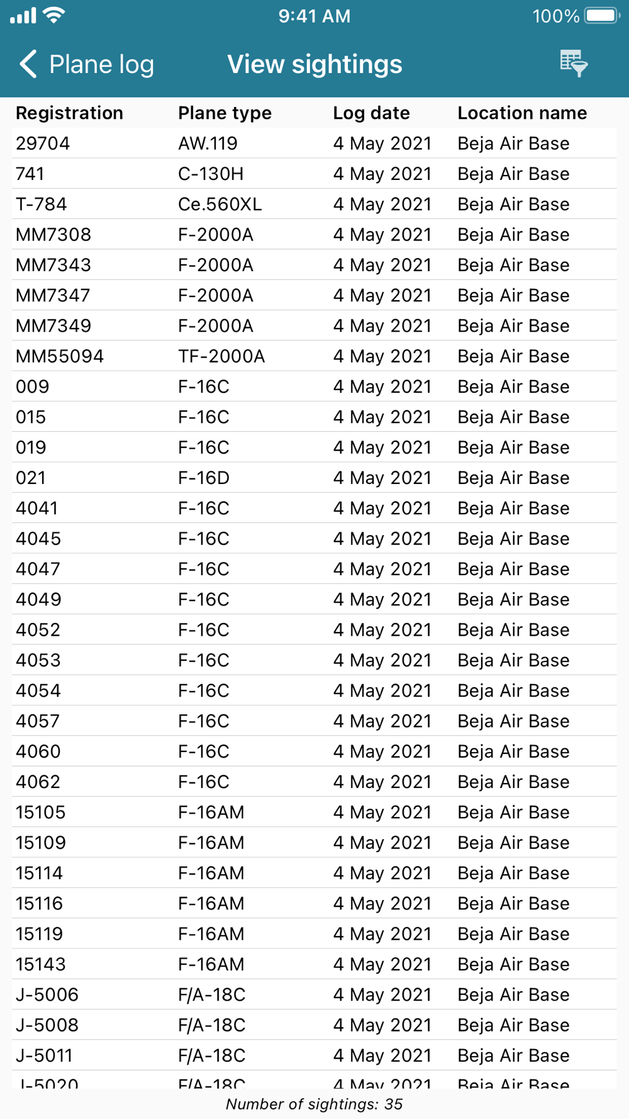629x1119 pixels.
Task: Select the J-5011 sighting row
Action: [314, 1055]
